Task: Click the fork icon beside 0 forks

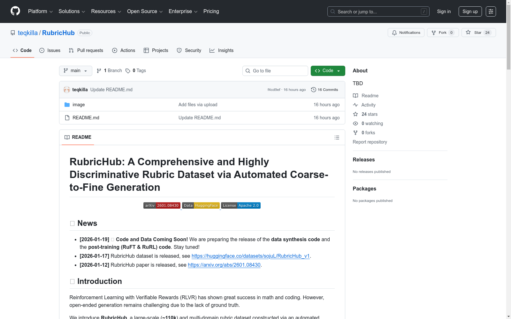Action: tap(355, 133)
